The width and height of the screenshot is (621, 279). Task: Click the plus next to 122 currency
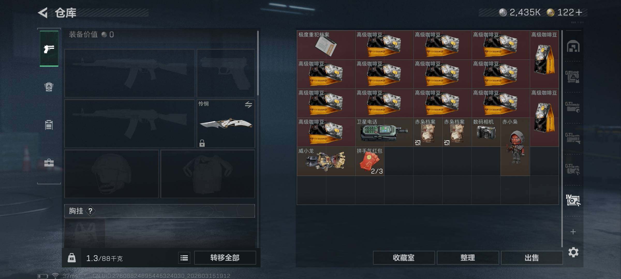click(x=579, y=12)
